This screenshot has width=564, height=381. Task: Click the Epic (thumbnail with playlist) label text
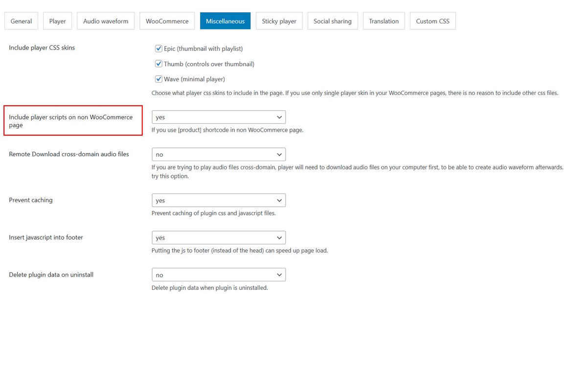[x=203, y=48]
